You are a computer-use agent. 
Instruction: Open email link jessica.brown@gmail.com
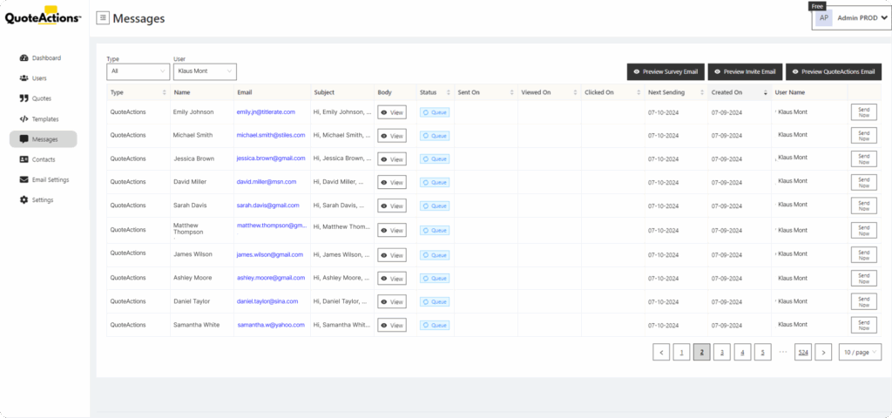click(271, 158)
